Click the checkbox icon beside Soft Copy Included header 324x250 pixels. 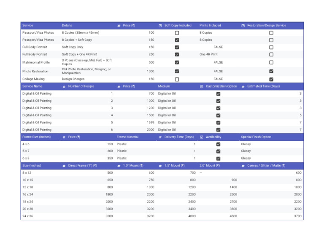click(x=160, y=26)
